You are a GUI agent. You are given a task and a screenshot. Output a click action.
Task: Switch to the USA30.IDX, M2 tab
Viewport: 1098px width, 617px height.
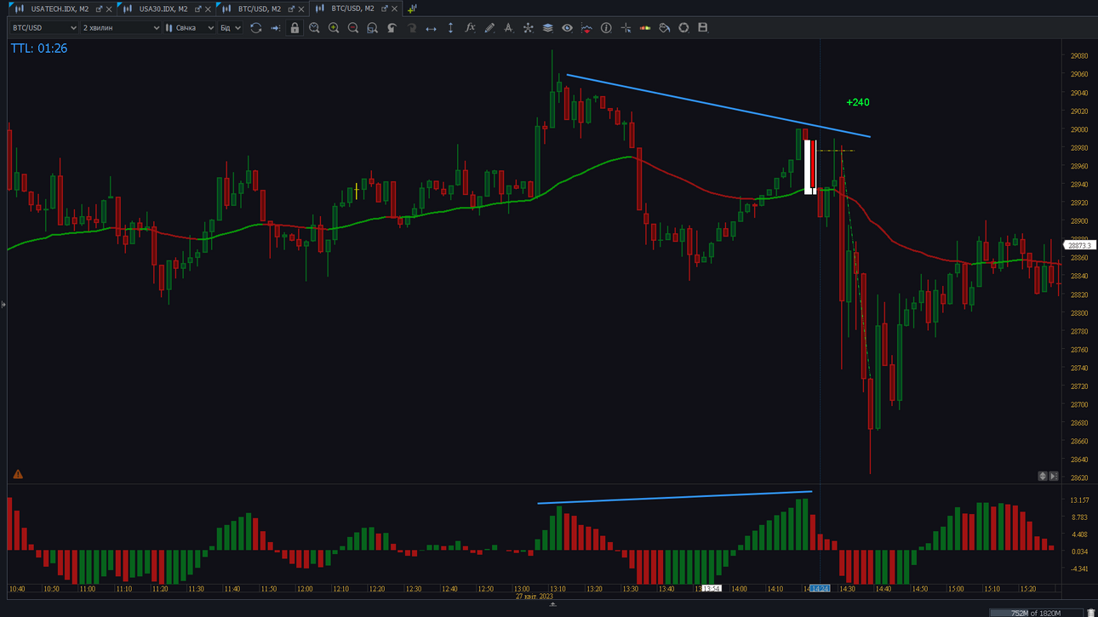tap(163, 9)
